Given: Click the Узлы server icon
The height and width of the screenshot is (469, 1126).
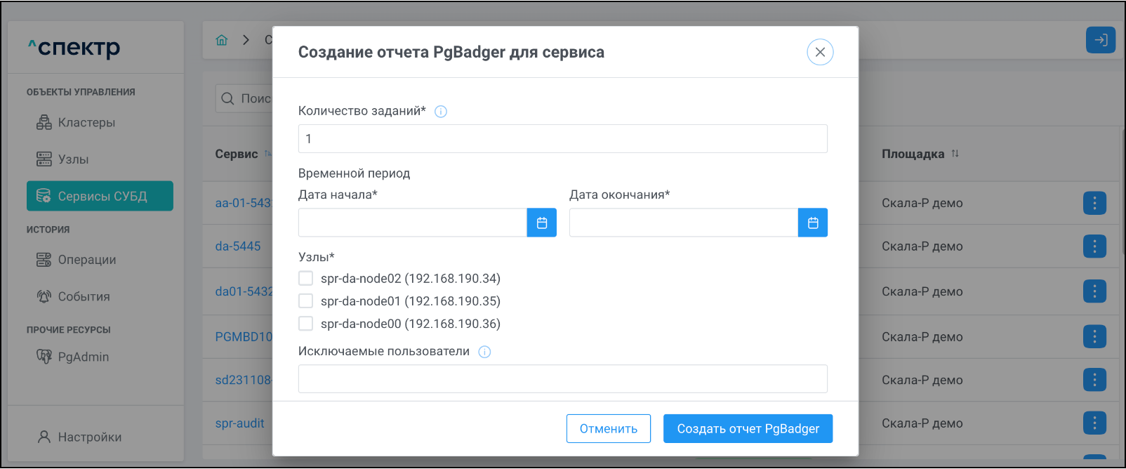Looking at the screenshot, I should coord(44,159).
